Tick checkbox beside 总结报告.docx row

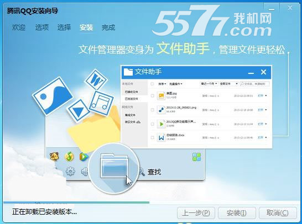pos(152,137)
